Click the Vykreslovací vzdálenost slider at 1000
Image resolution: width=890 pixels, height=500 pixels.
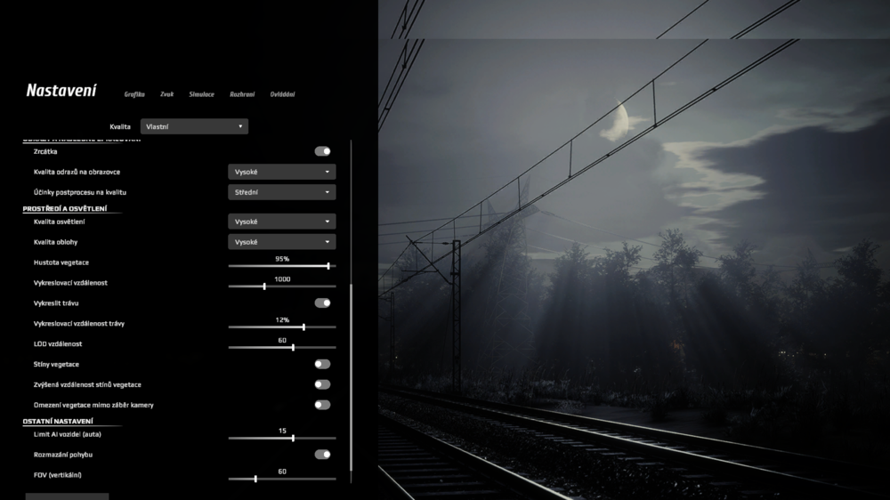click(x=282, y=286)
